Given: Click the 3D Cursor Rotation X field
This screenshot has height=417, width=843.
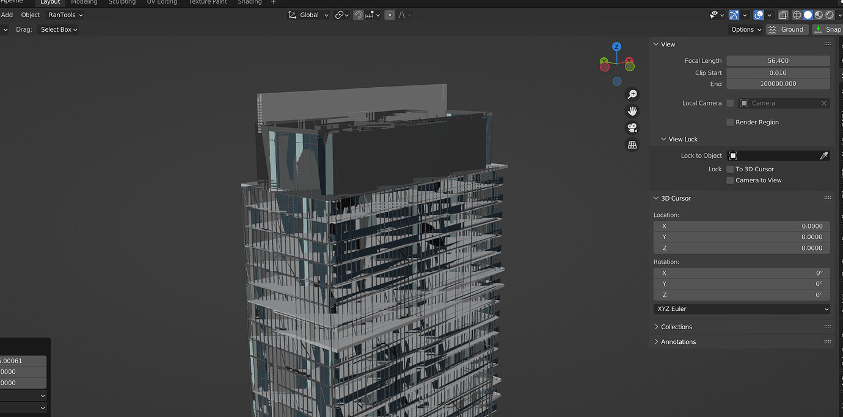Looking at the screenshot, I should [742, 273].
